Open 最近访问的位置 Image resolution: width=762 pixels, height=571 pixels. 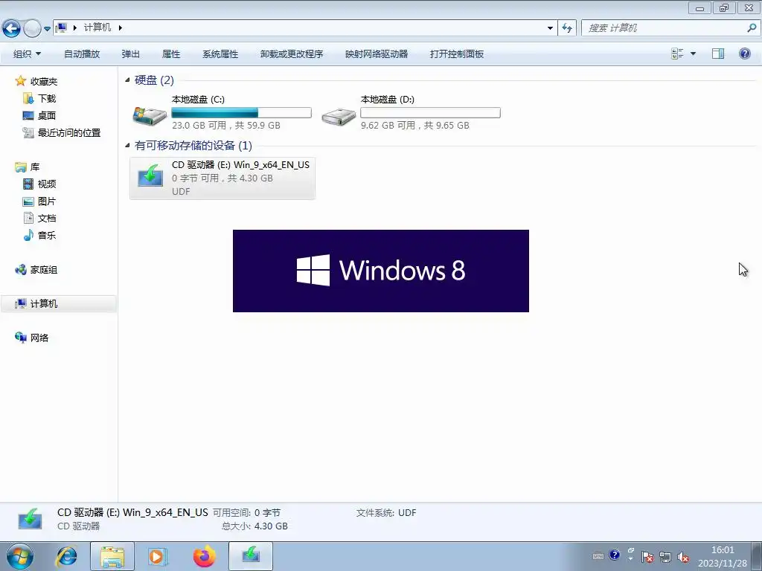tap(69, 132)
